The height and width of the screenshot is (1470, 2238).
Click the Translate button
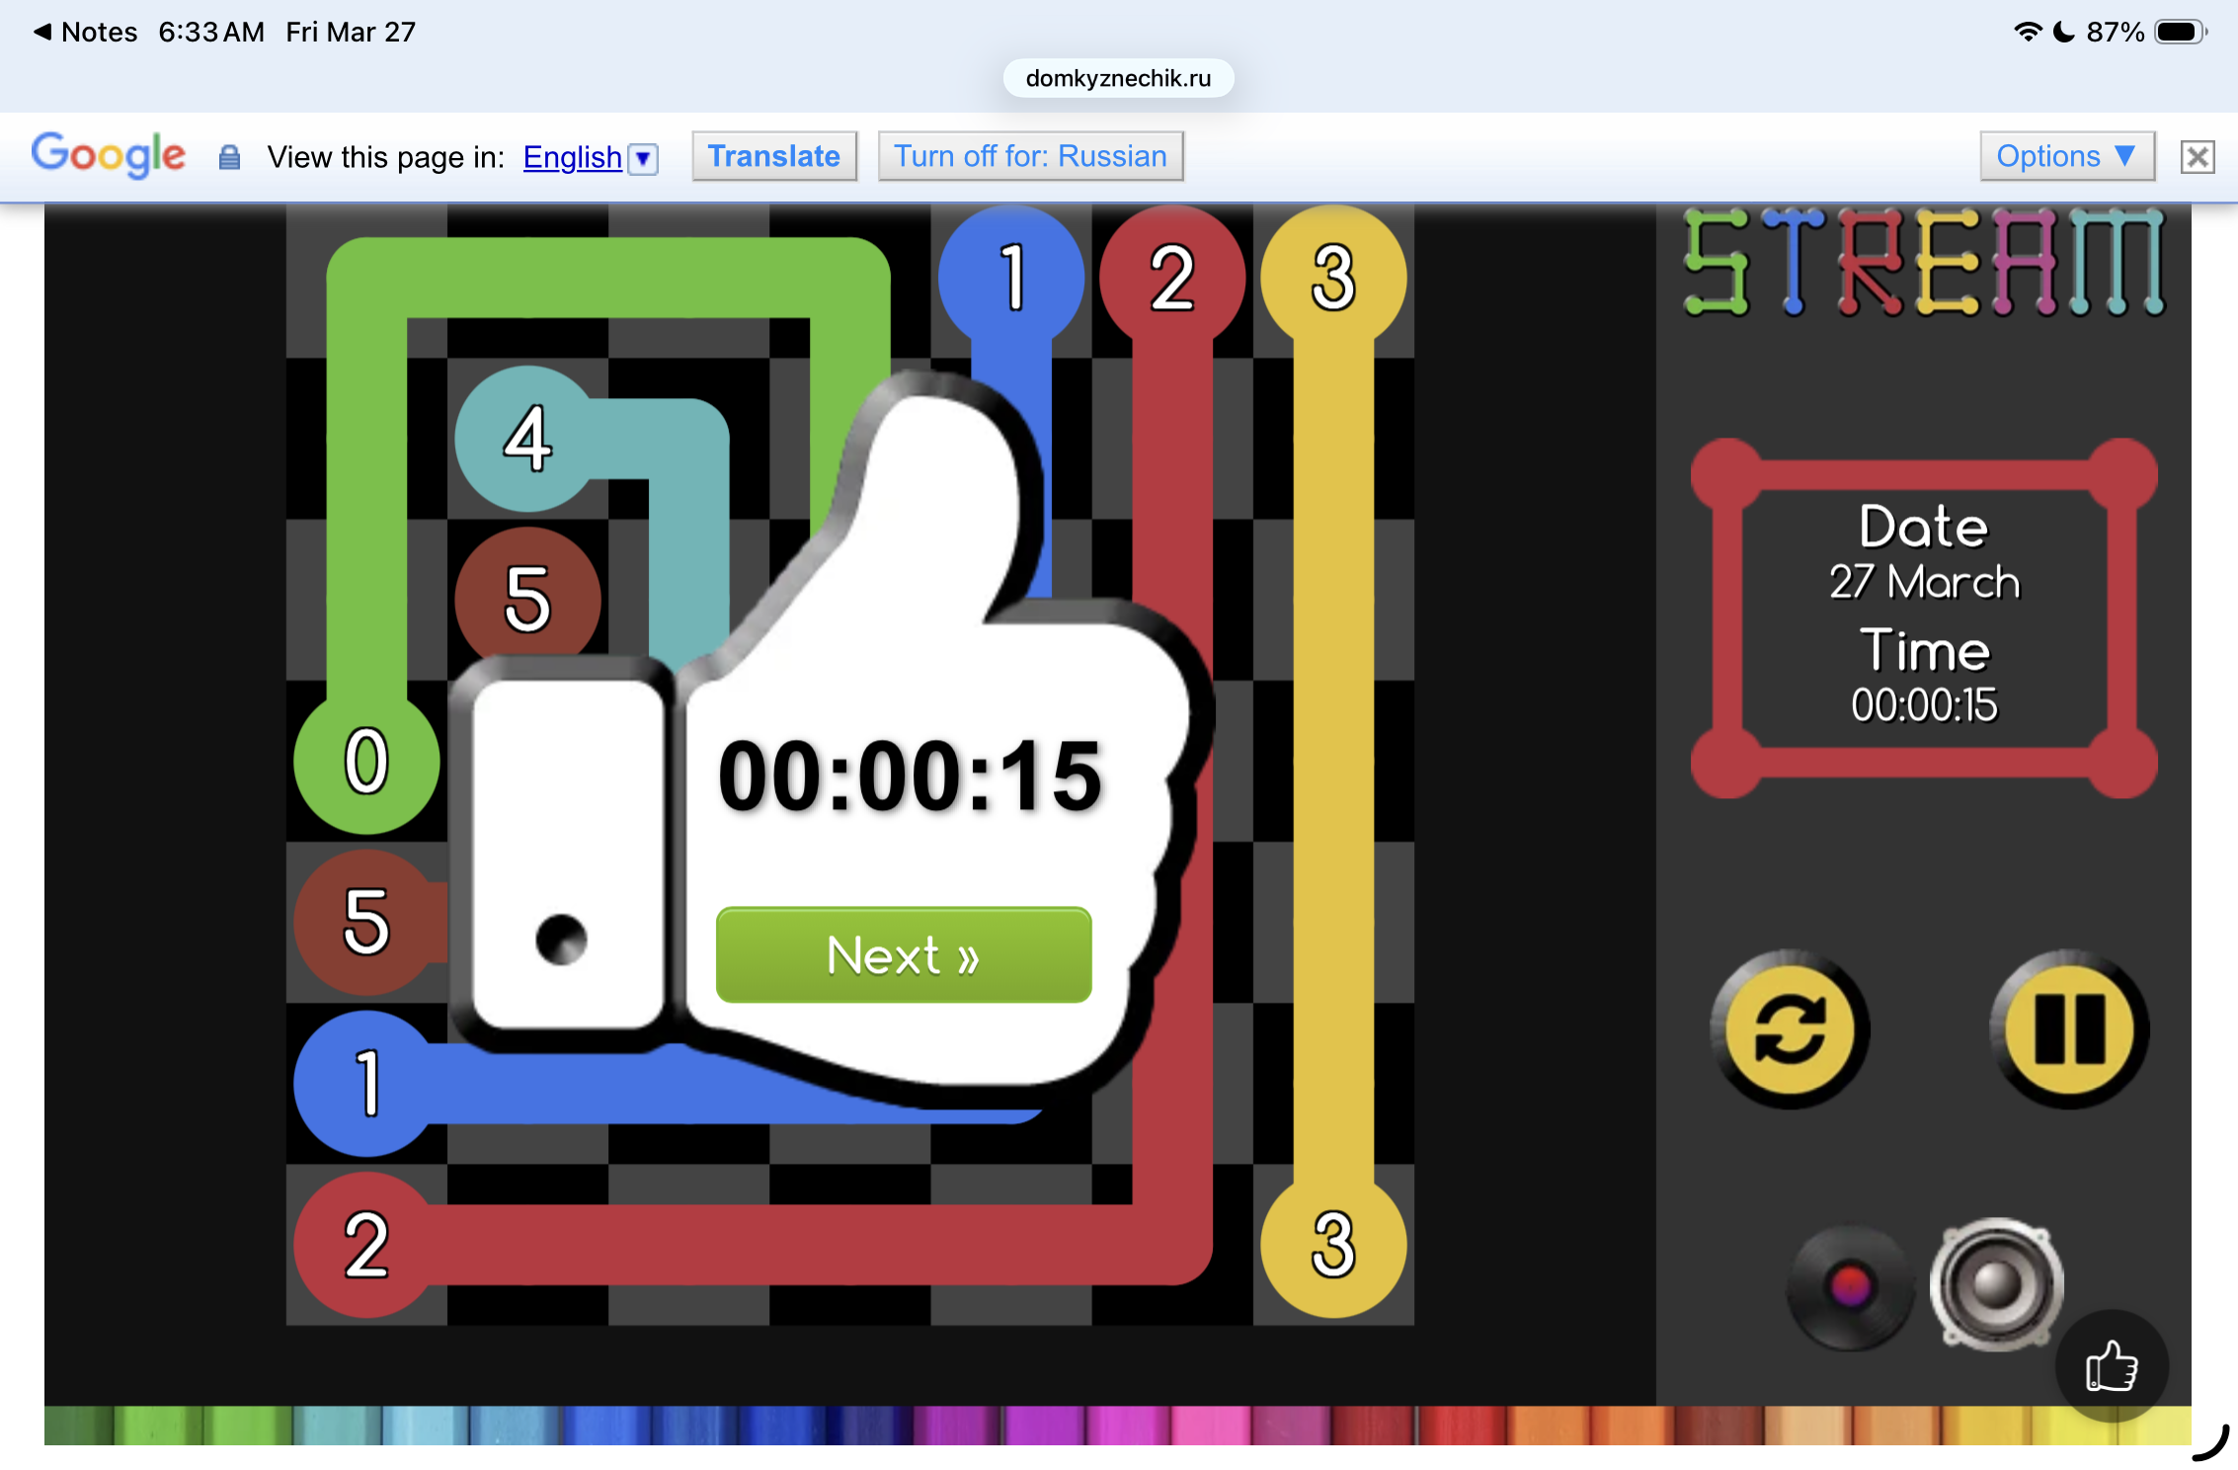pyautogui.click(x=773, y=156)
